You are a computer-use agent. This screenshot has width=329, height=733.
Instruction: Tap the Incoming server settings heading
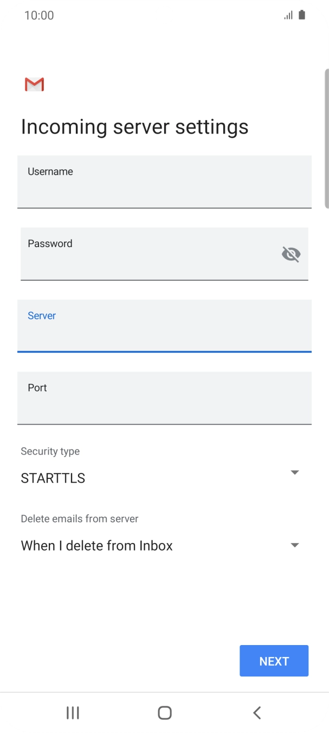tap(134, 126)
